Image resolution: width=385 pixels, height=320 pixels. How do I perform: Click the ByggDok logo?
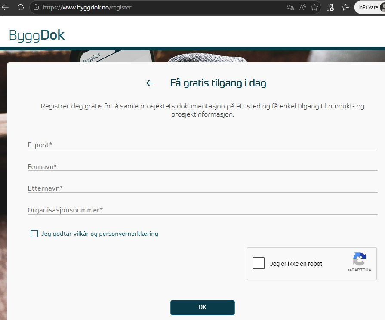coord(37,35)
